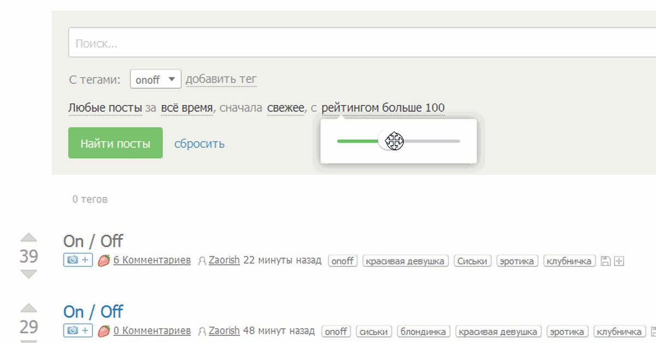Open the 'всё время' period selector
This screenshot has width=656, height=343.
(x=186, y=108)
